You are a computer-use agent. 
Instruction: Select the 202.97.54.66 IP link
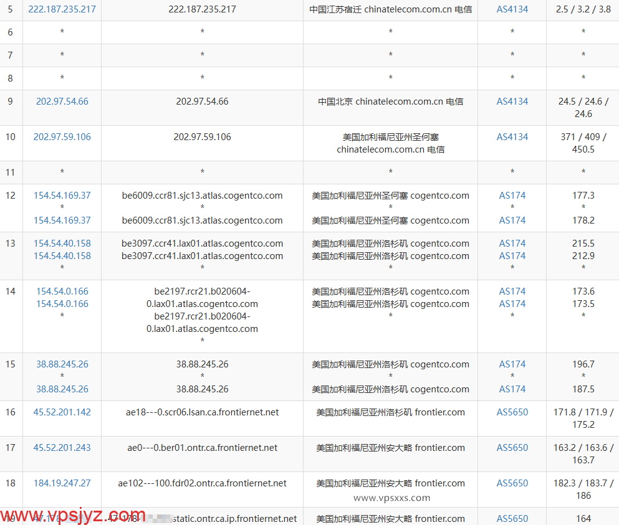pos(62,101)
